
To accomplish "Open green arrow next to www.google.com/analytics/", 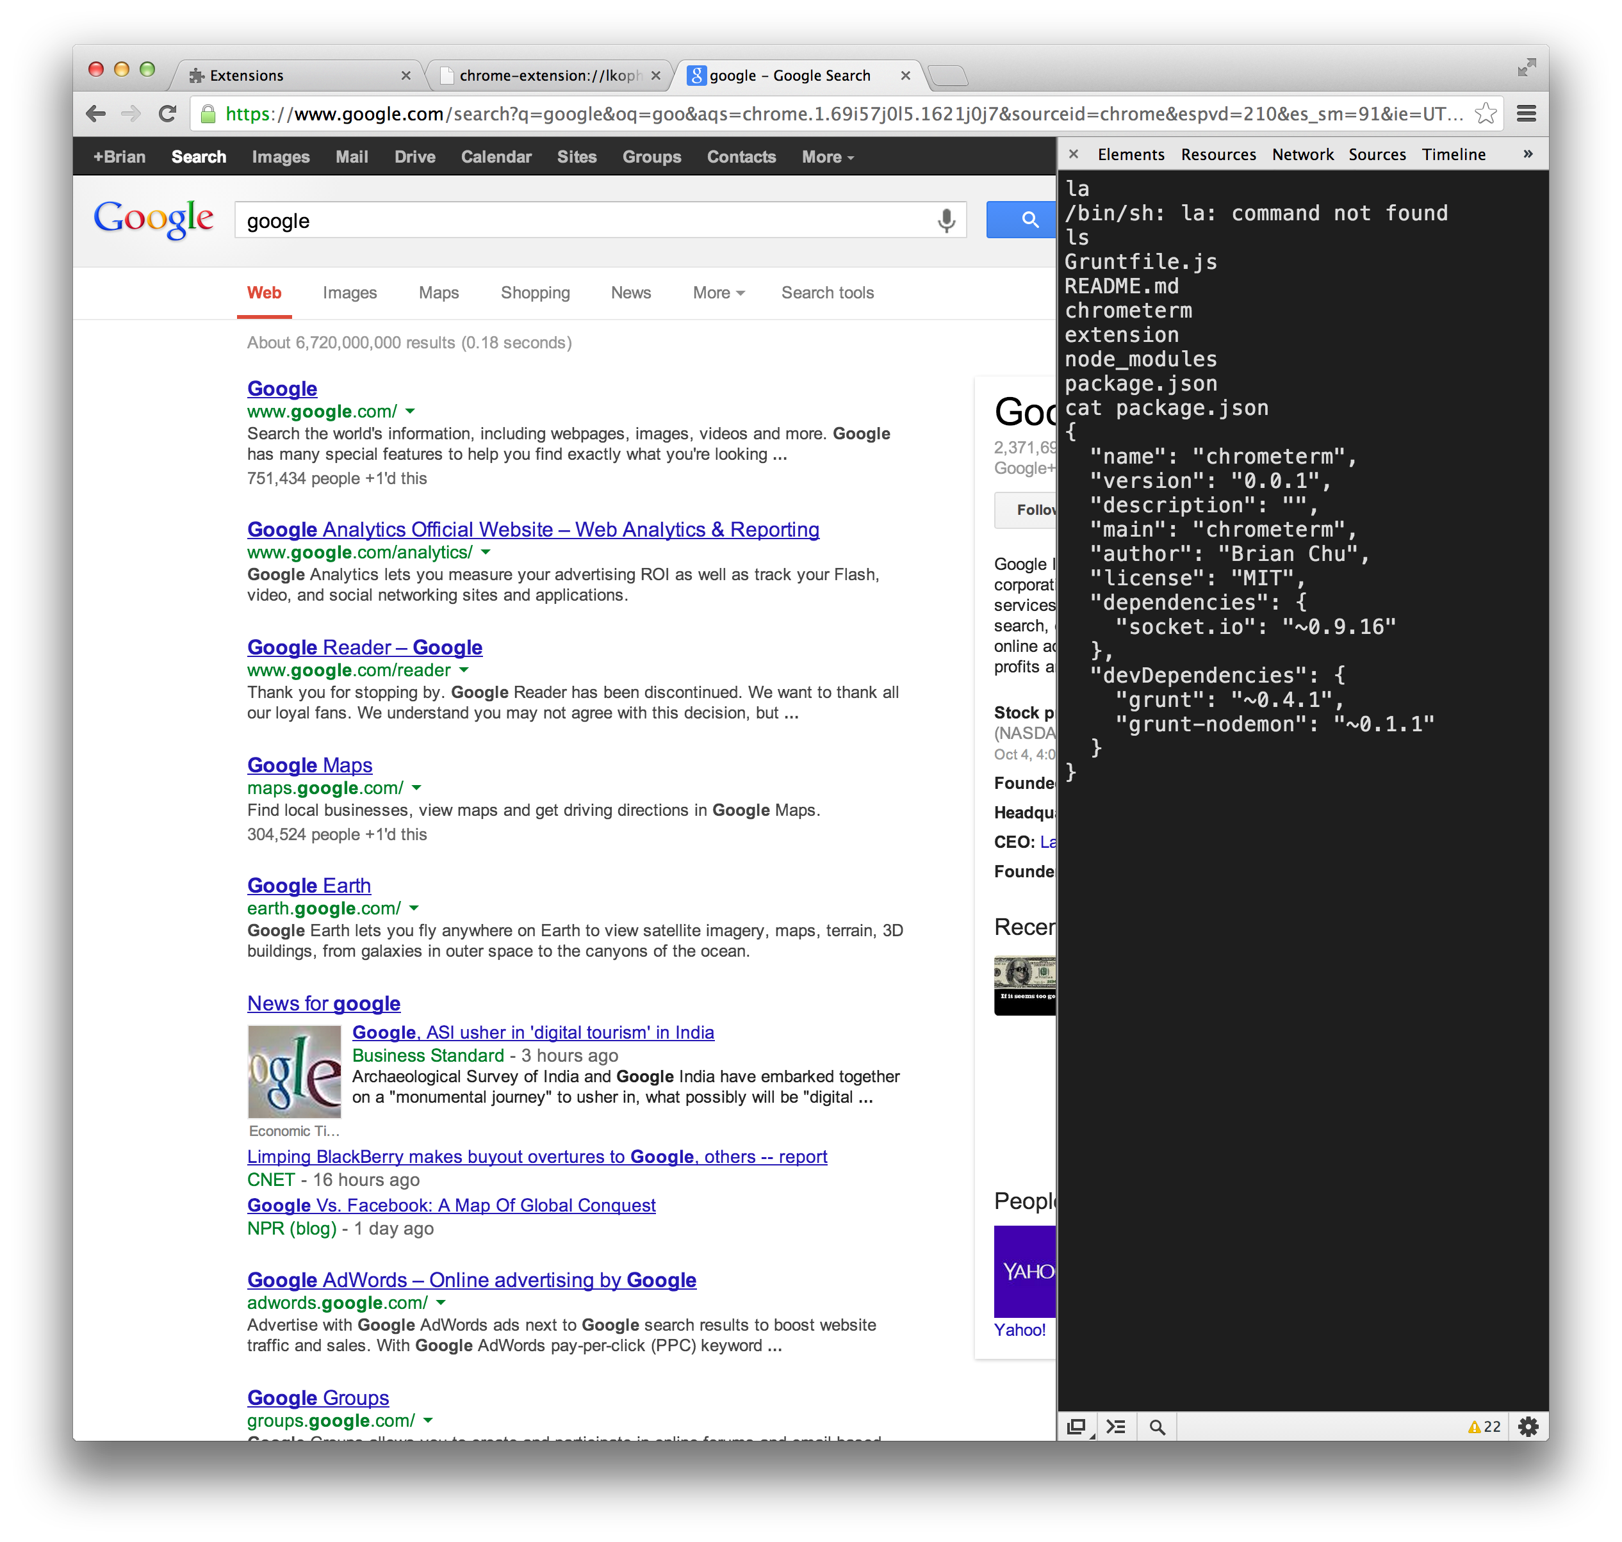I will 486,553.
